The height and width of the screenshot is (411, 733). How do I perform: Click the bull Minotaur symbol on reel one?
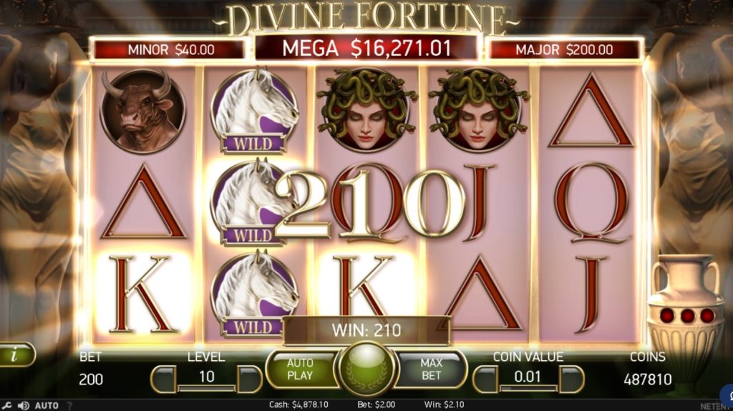142,112
